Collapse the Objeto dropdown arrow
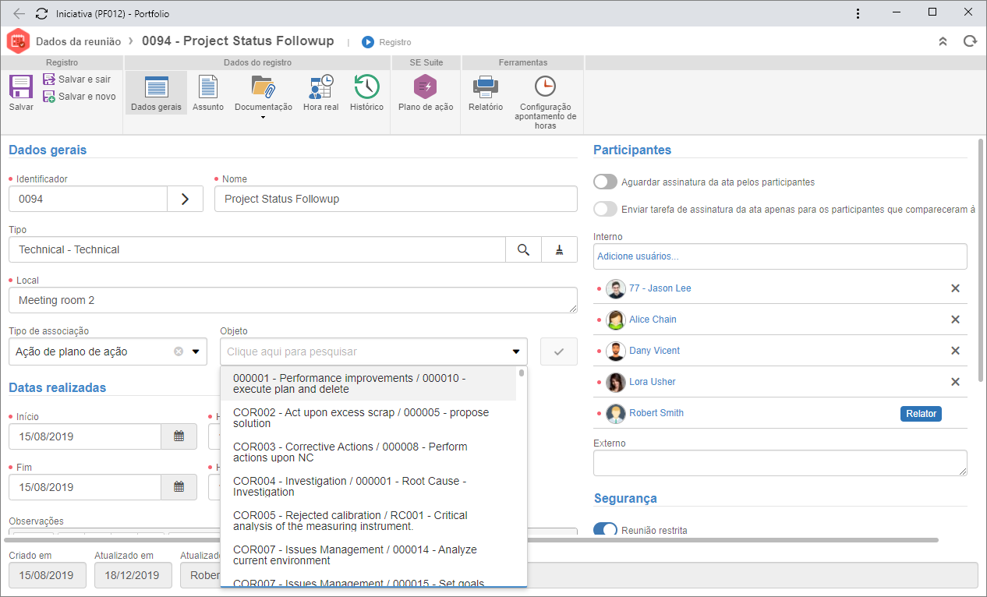The image size is (987, 597). click(515, 351)
